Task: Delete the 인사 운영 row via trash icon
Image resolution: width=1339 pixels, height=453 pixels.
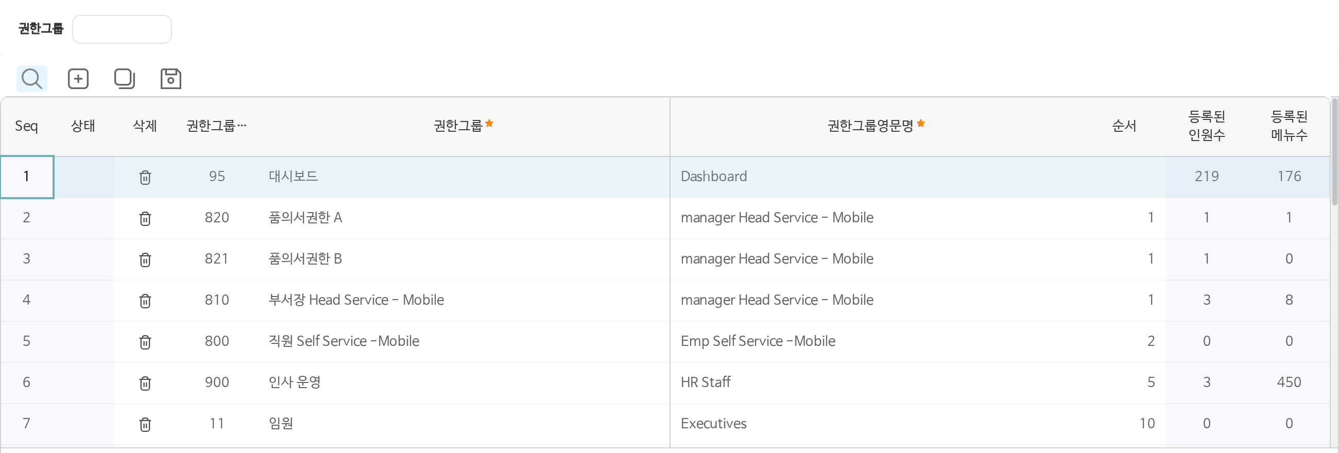Action: point(145,383)
